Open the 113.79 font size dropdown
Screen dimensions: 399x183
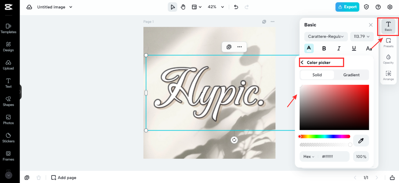362,36
